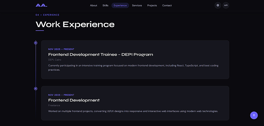Click the Work Experience heading
Viewport: 264px width, 126px height.
tap(75, 24)
